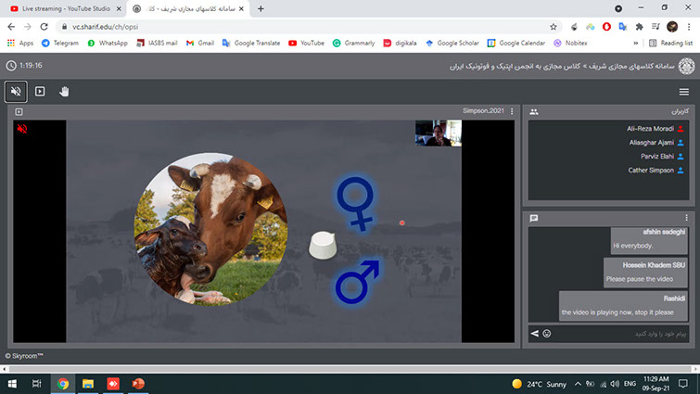Open the chat panel three-dot options menu
The width and height of the screenshot is (700, 394).
687,218
